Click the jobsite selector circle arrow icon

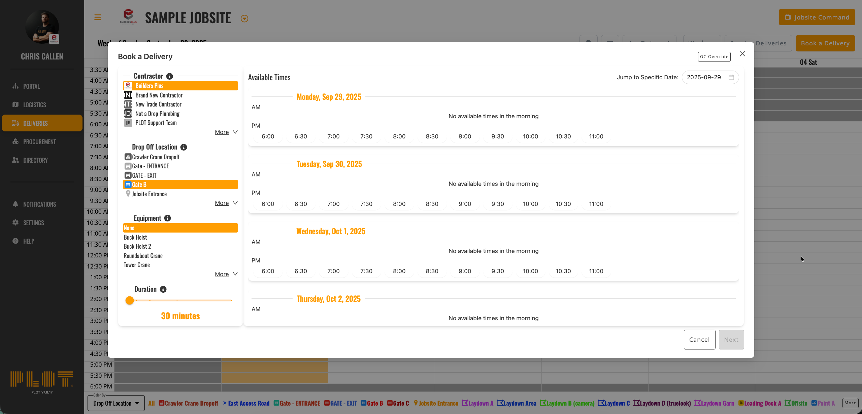pos(244,19)
